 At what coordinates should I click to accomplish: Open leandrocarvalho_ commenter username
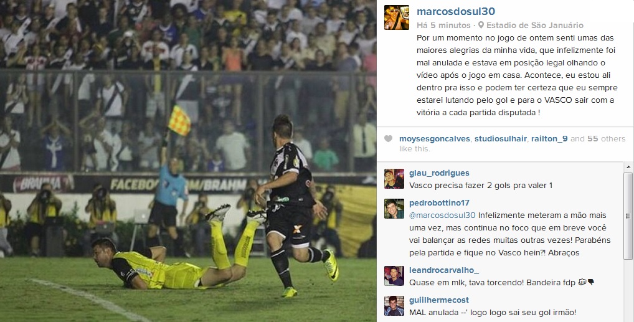[x=444, y=270]
